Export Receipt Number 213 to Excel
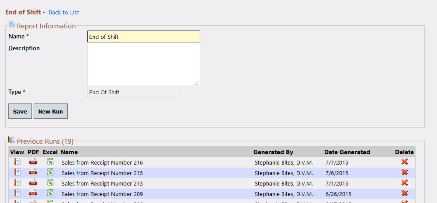 (50, 183)
